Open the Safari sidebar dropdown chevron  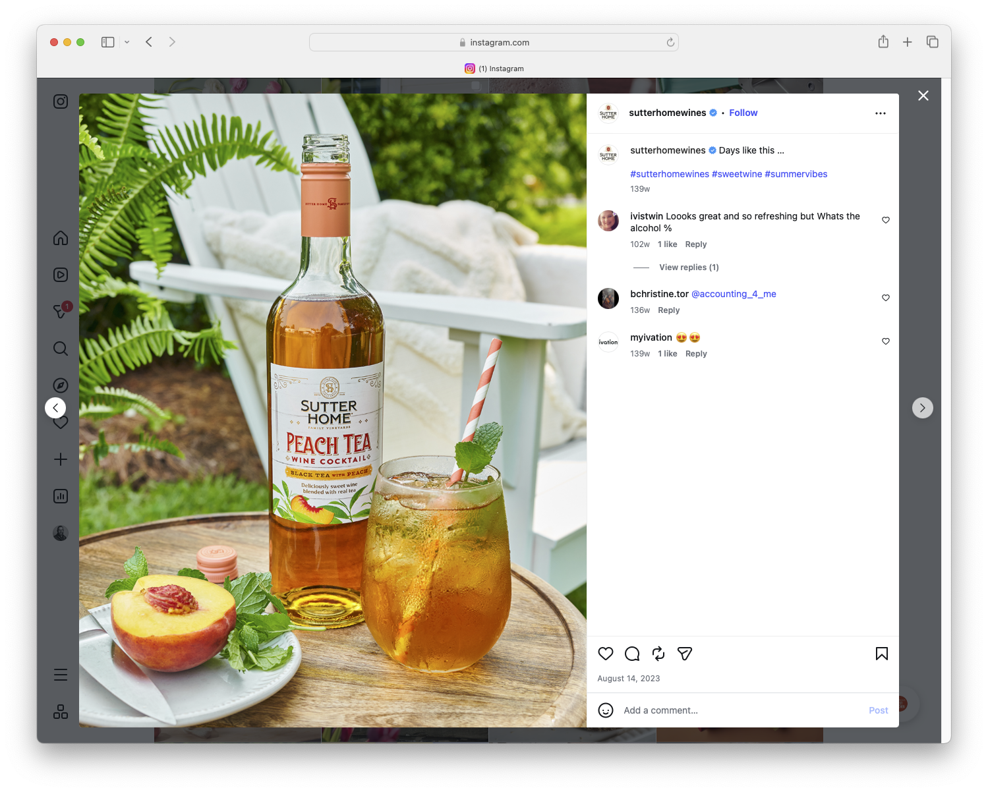pyautogui.click(x=127, y=42)
